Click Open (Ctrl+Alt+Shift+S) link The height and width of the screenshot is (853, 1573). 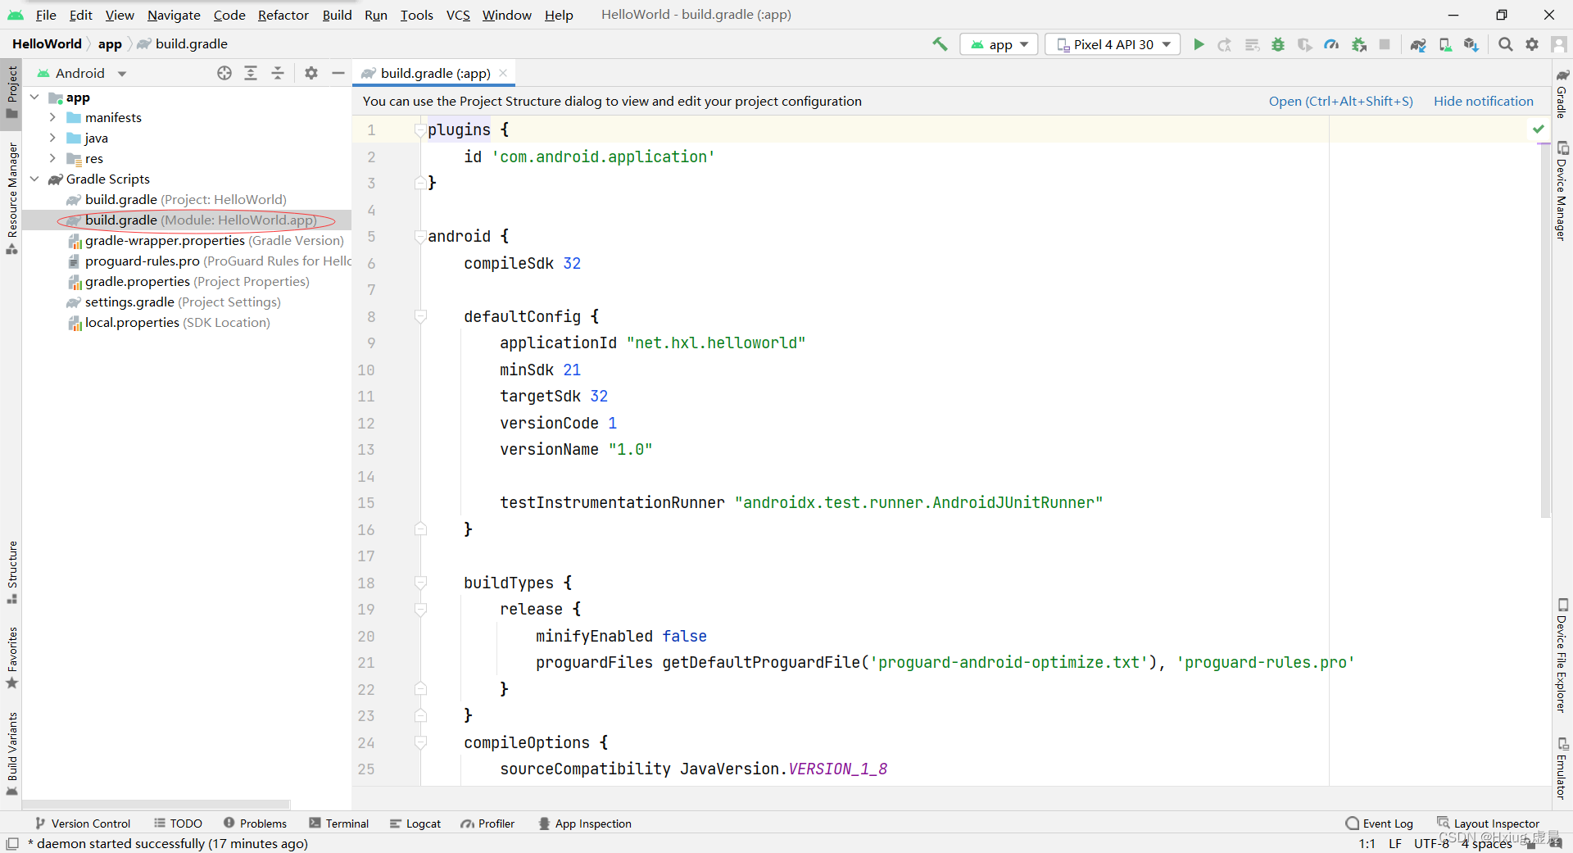pyautogui.click(x=1341, y=101)
